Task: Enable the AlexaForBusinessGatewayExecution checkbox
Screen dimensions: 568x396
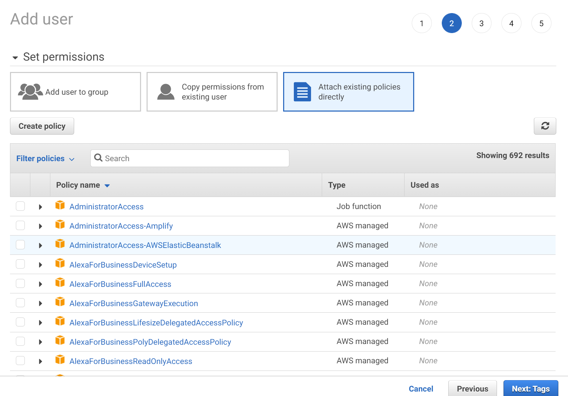Action: (20, 303)
